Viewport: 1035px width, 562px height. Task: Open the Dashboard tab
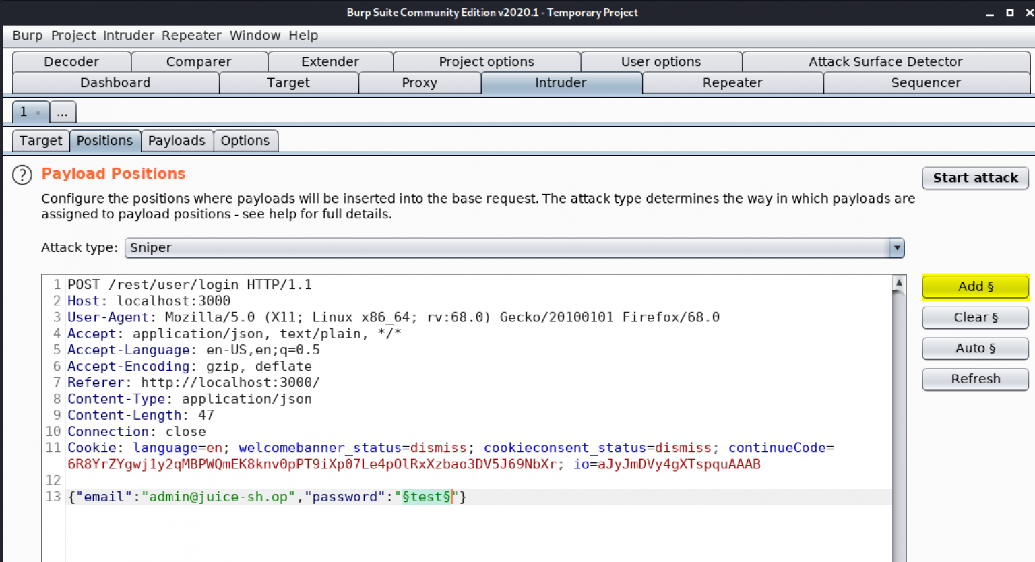click(115, 82)
